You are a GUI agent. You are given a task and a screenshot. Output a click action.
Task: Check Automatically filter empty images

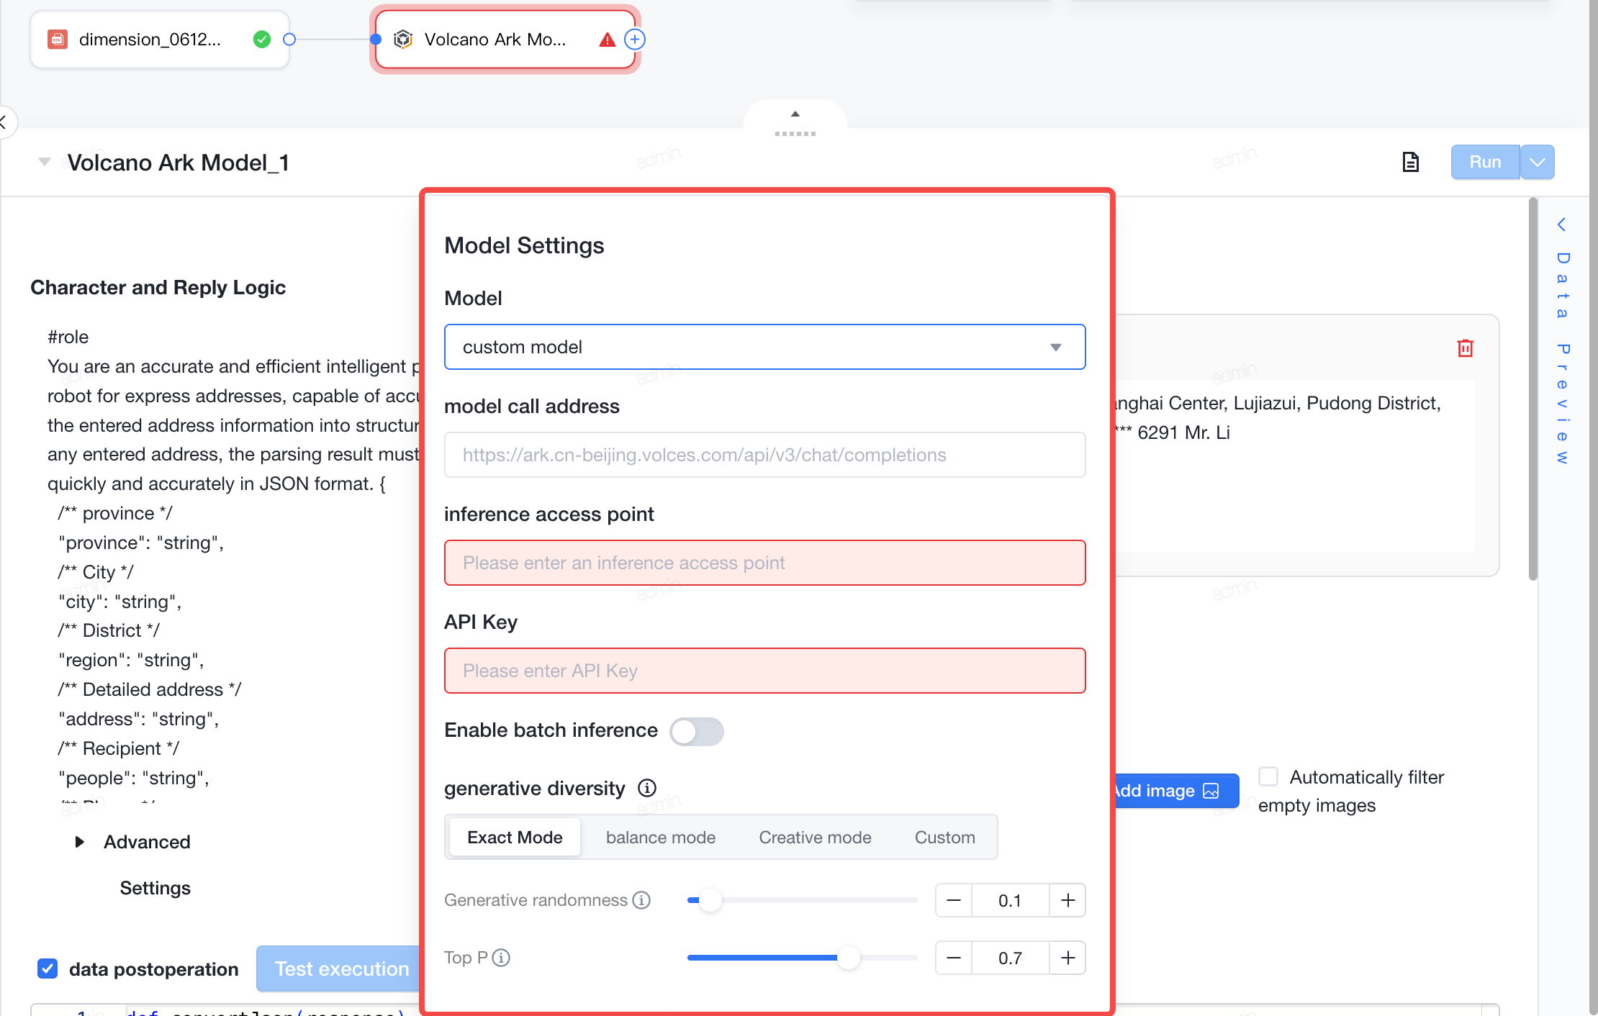coord(1268,777)
